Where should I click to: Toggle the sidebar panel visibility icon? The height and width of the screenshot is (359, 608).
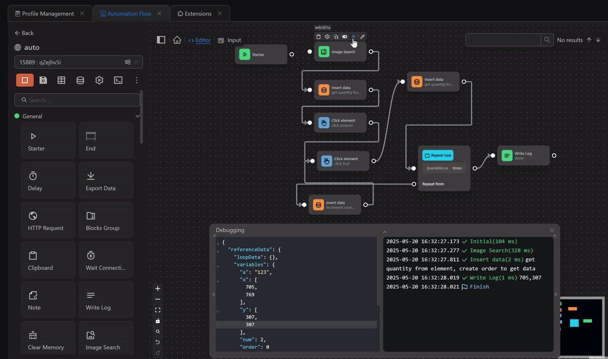tap(161, 40)
